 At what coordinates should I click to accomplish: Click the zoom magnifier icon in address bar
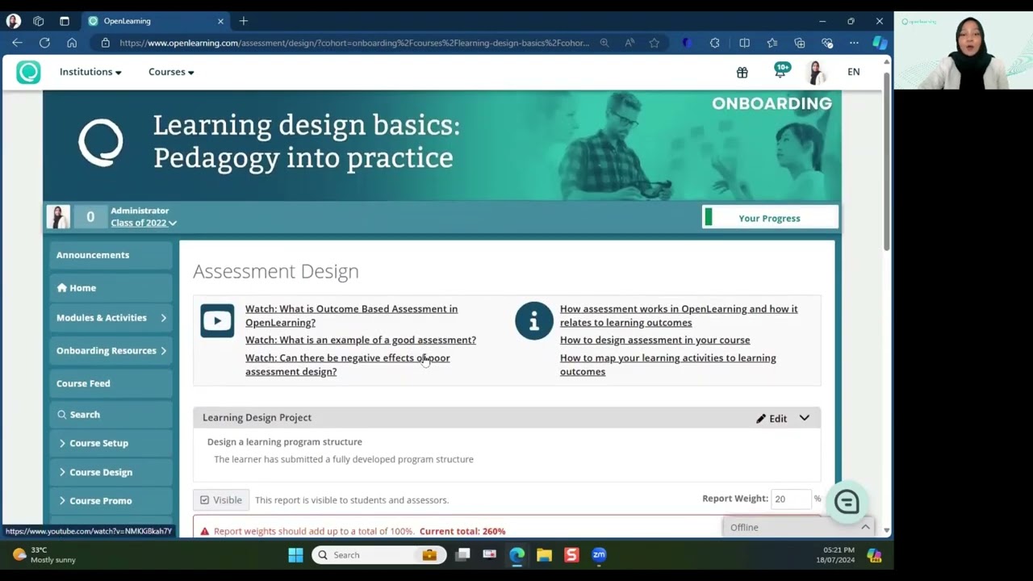pos(604,43)
